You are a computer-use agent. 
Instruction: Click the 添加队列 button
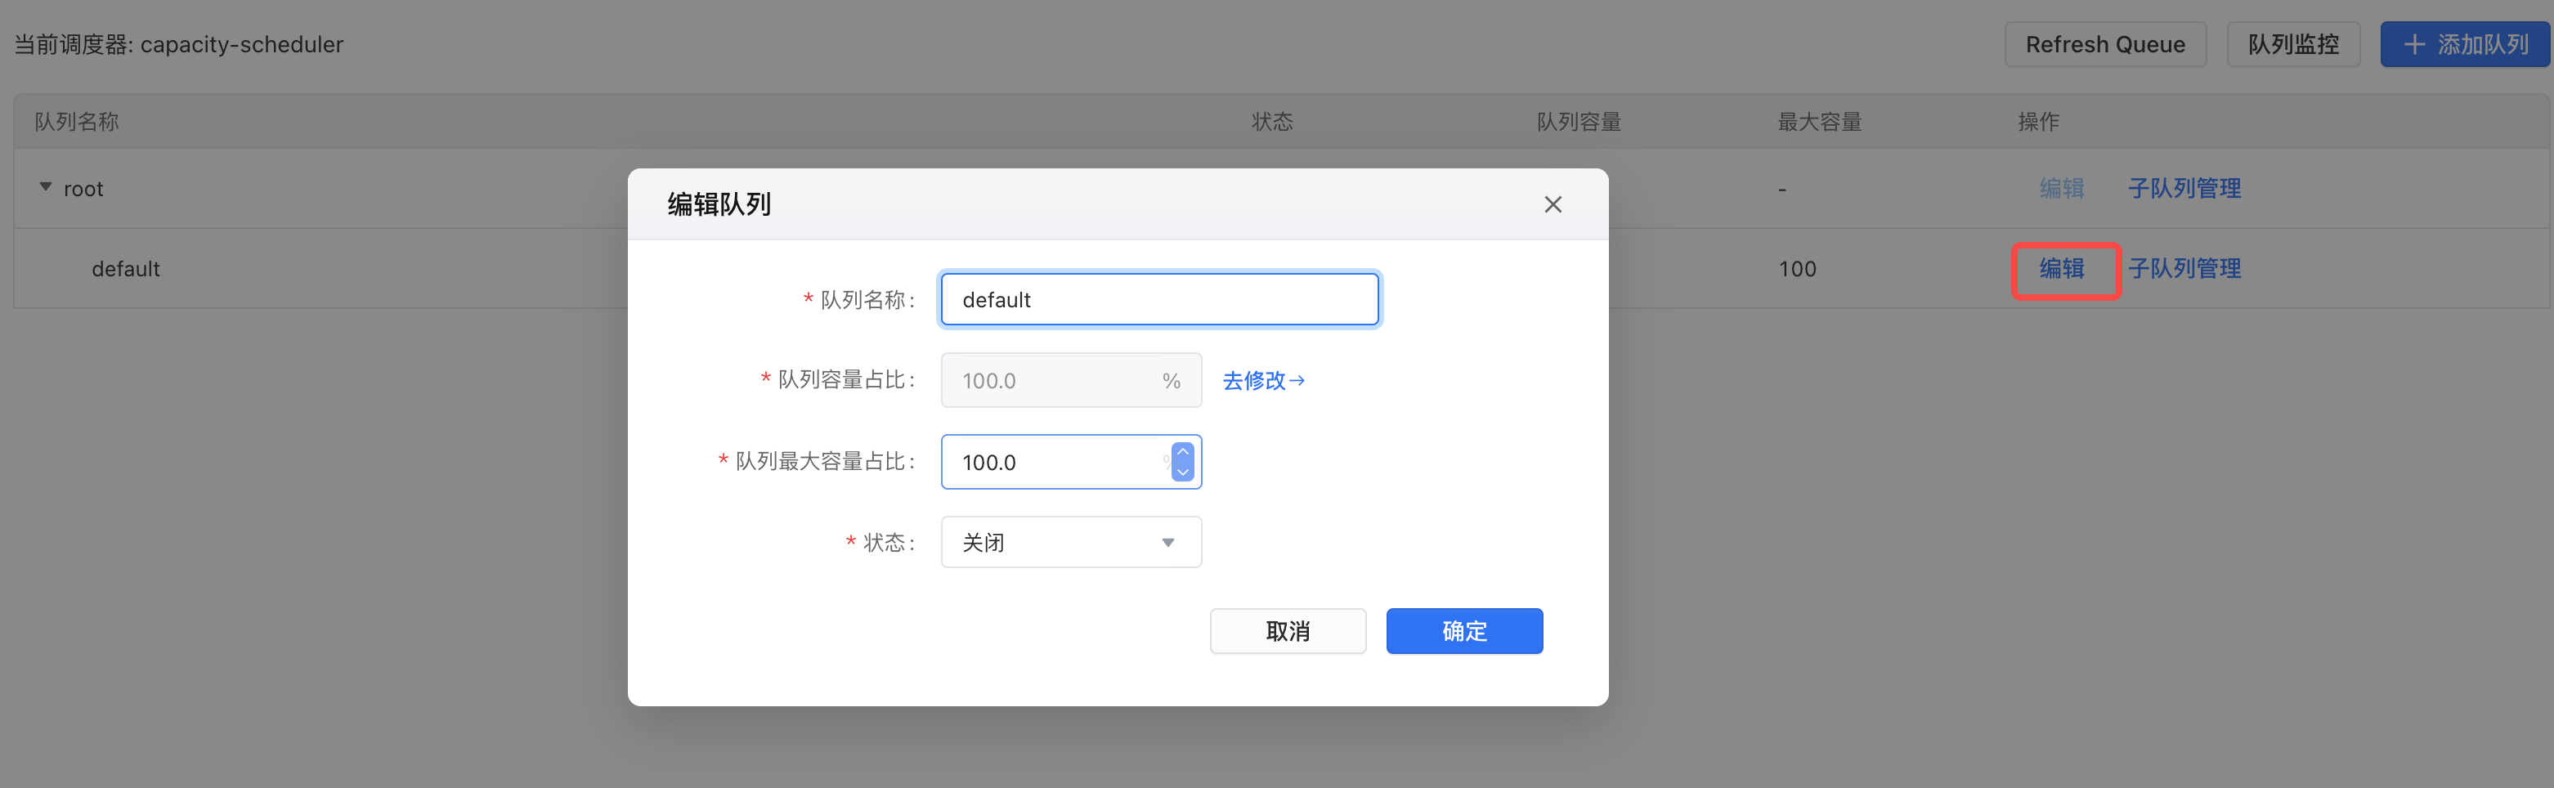pyautogui.click(x=2465, y=45)
